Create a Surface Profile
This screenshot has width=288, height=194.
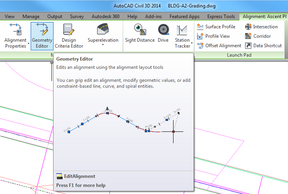216,27
